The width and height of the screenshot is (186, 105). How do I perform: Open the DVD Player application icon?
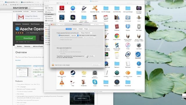[139, 27]
